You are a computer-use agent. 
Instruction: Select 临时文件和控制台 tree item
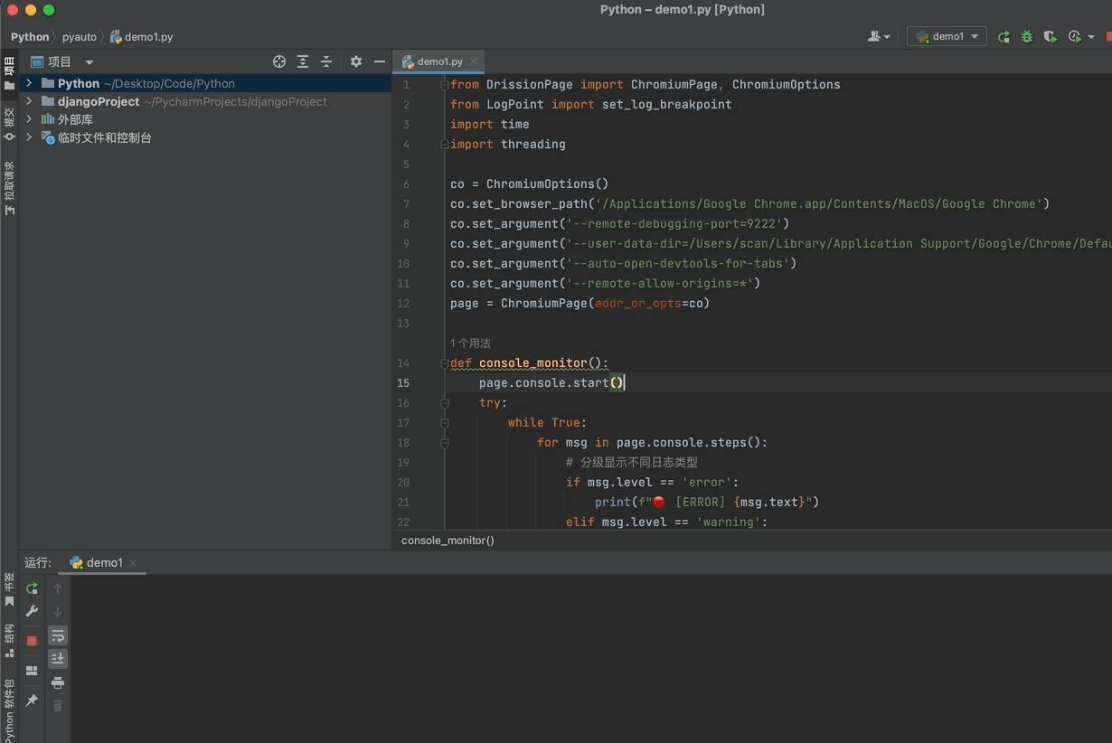click(x=205, y=137)
